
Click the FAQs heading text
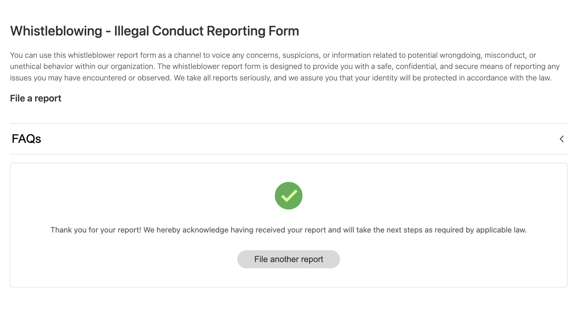tap(26, 139)
